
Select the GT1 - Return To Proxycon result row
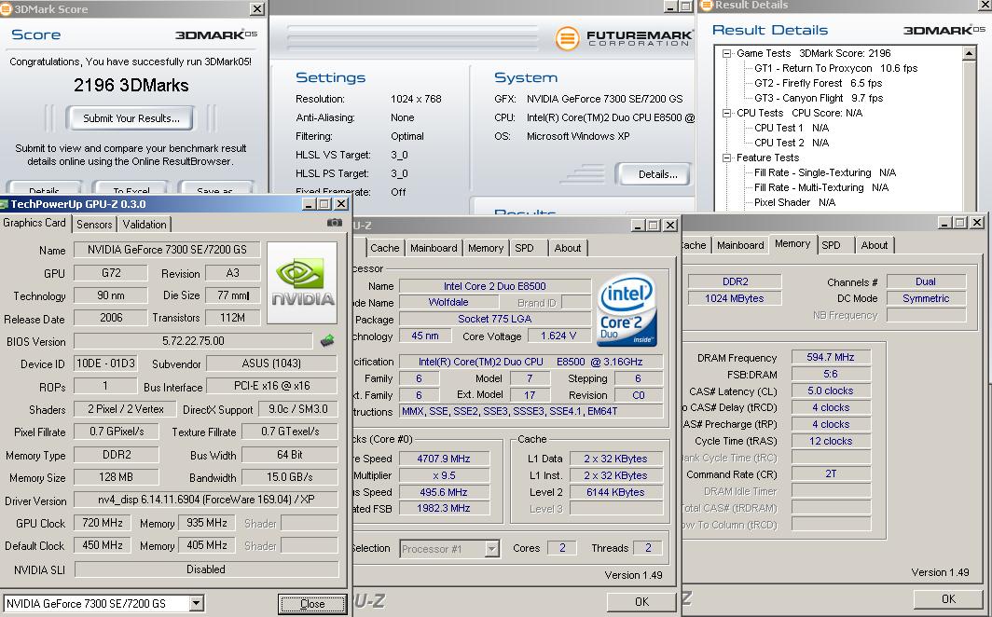[835, 68]
